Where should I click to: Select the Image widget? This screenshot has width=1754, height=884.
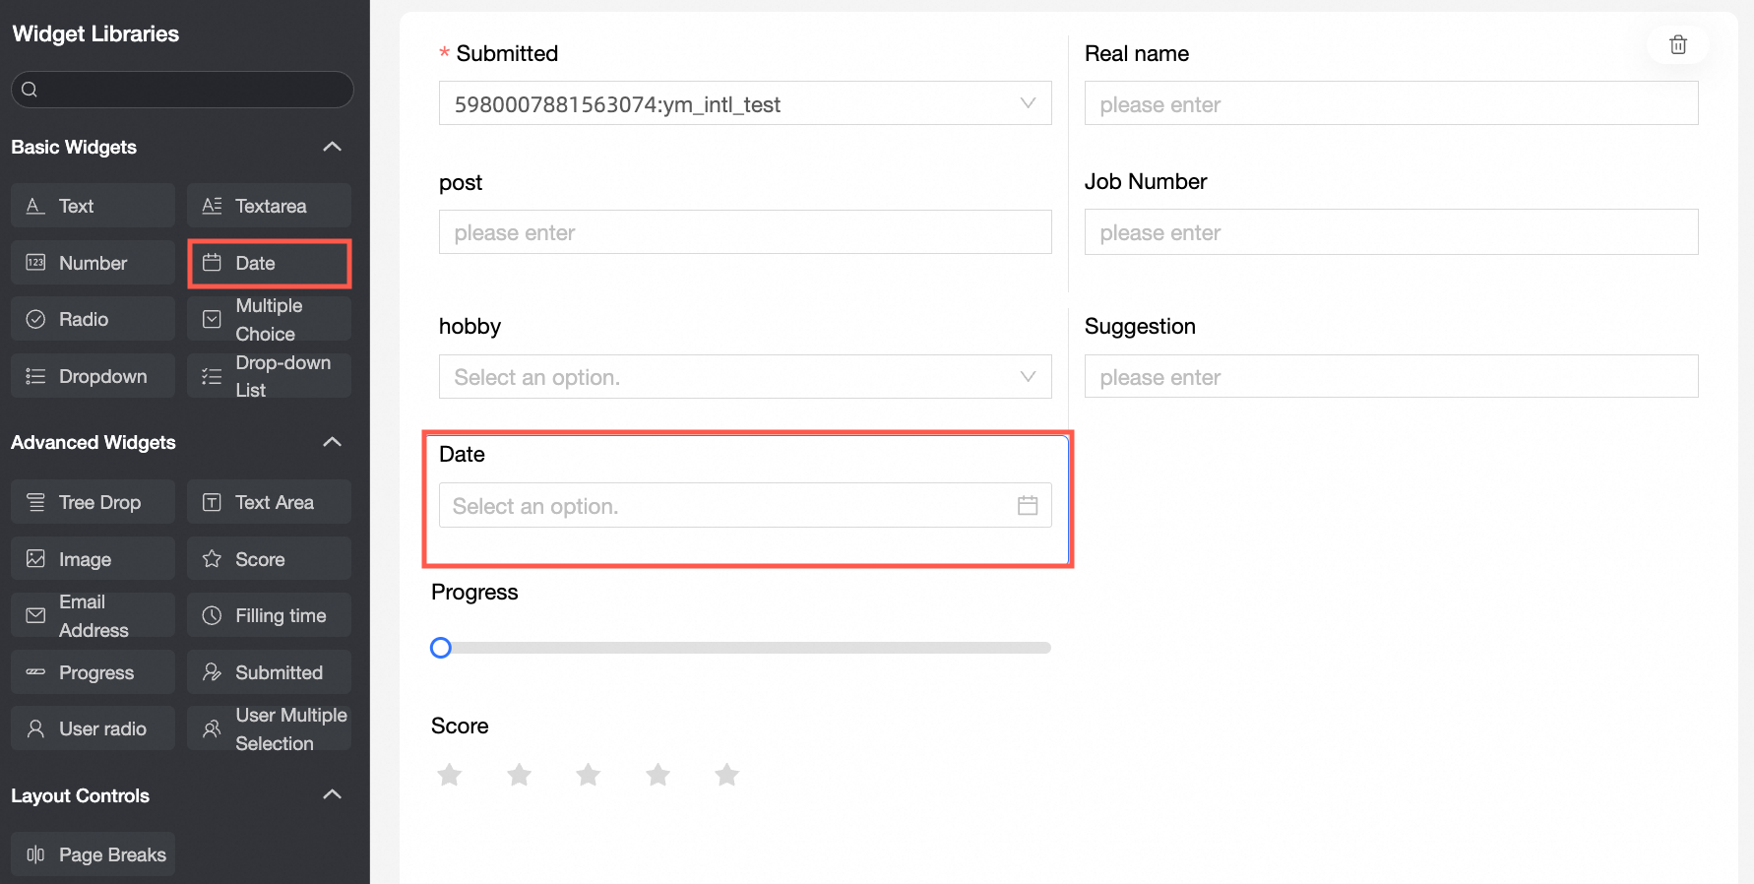pos(93,559)
